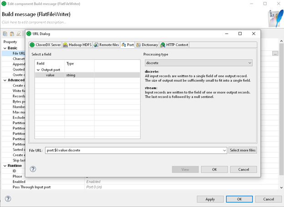Click Cancel in the URL Dialog
Viewport: 284px width, 207px height.
coord(243,170)
